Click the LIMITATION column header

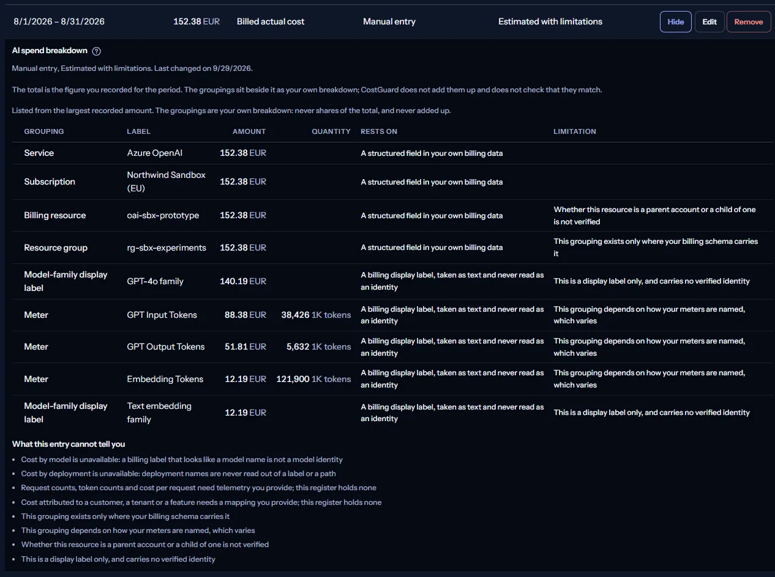[x=575, y=131]
